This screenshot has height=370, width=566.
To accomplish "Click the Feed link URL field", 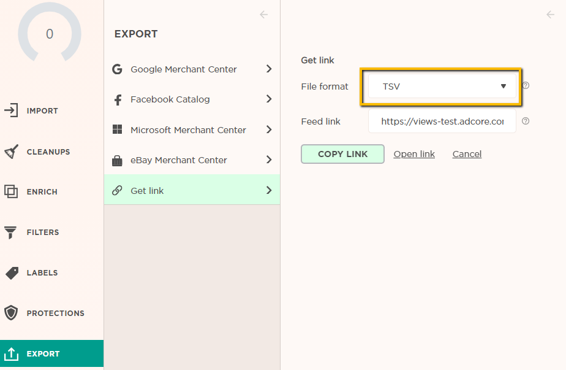I will click(442, 121).
